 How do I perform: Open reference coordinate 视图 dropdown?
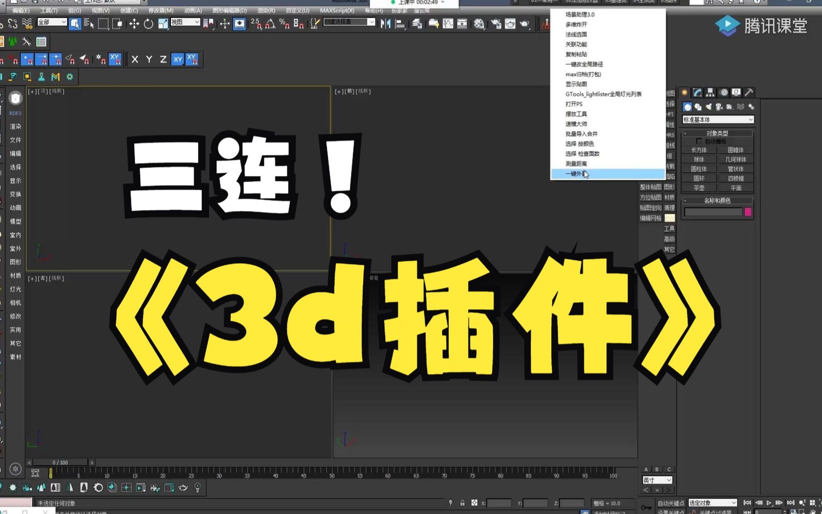coord(185,22)
